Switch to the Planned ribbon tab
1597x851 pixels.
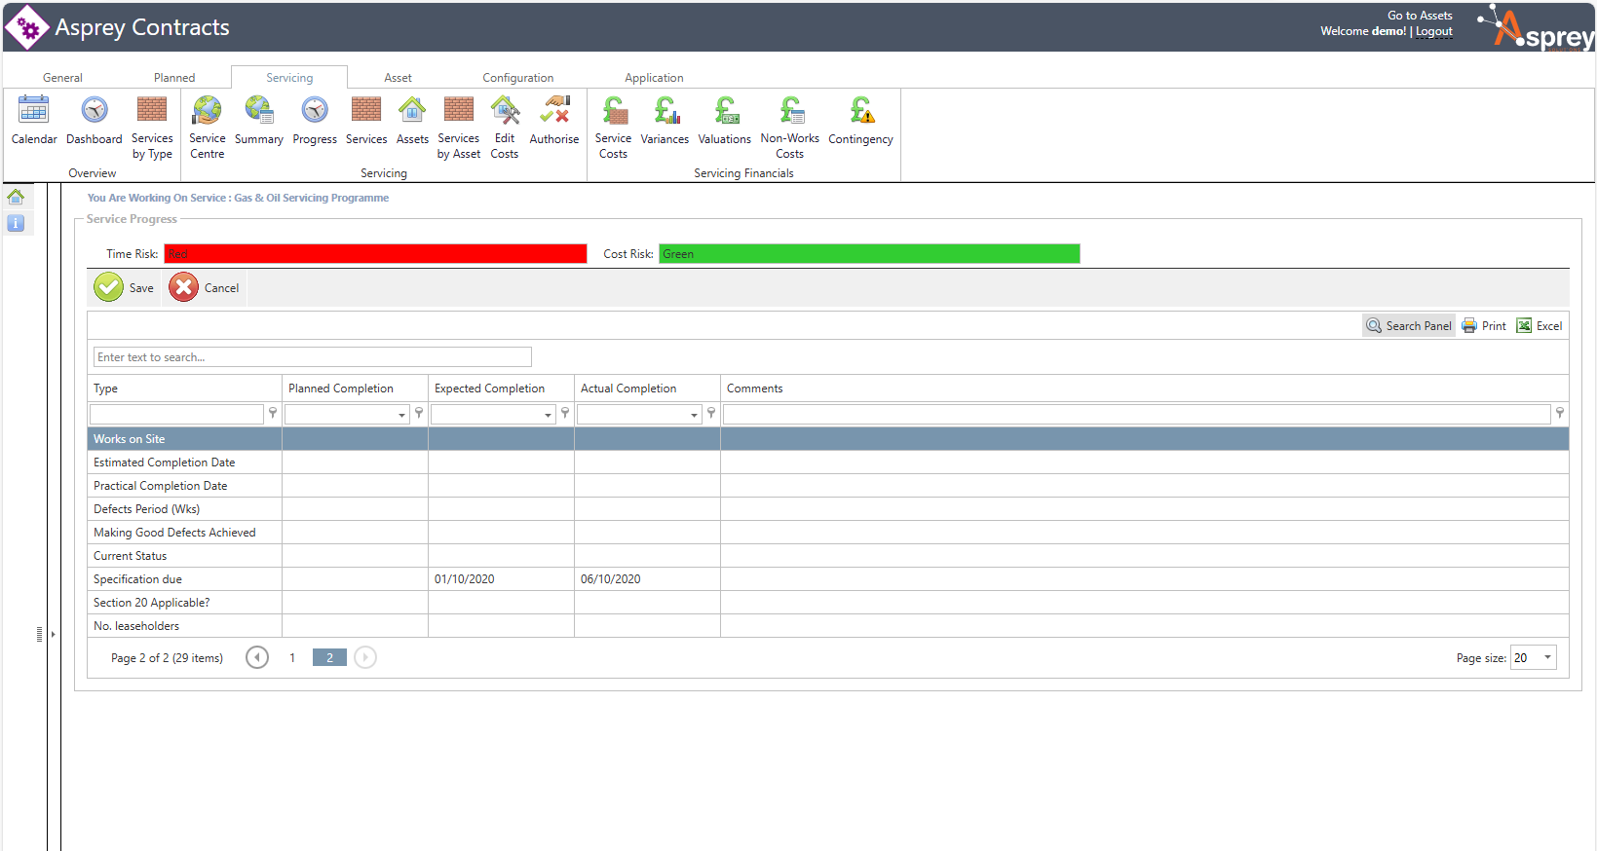coord(174,78)
